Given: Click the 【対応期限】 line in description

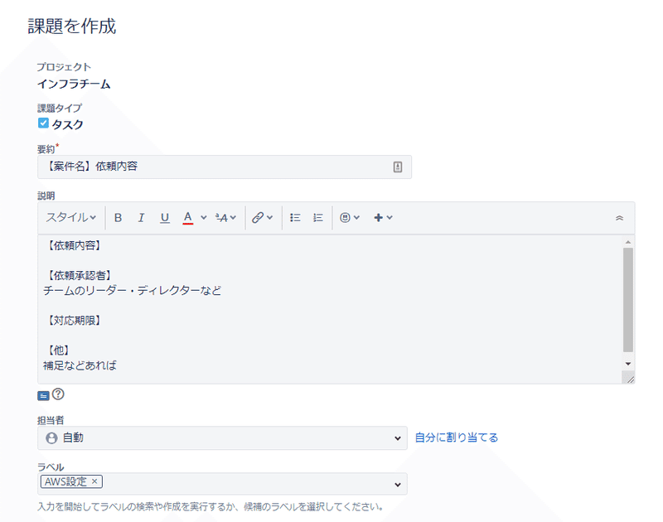Looking at the screenshot, I should click(x=73, y=321).
